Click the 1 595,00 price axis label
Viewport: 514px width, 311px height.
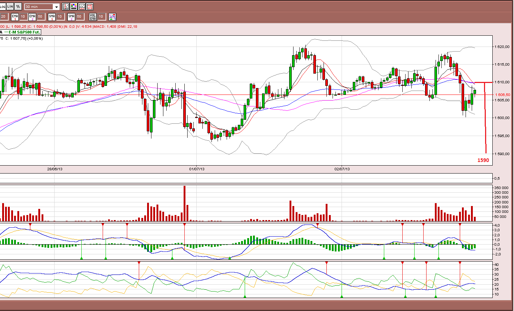(x=502, y=136)
